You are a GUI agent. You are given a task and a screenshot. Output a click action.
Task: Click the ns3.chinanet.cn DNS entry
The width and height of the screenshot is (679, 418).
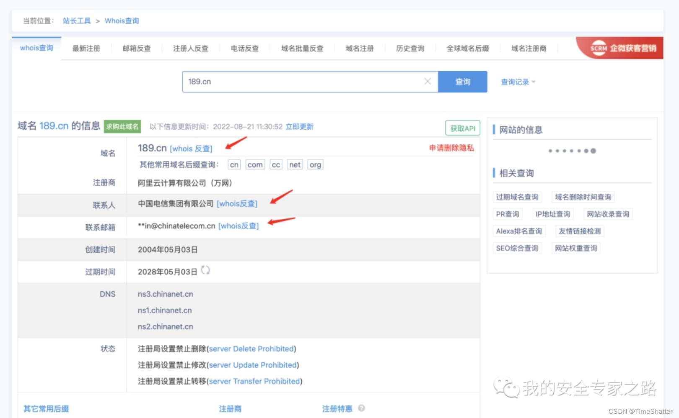coord(166,294)
